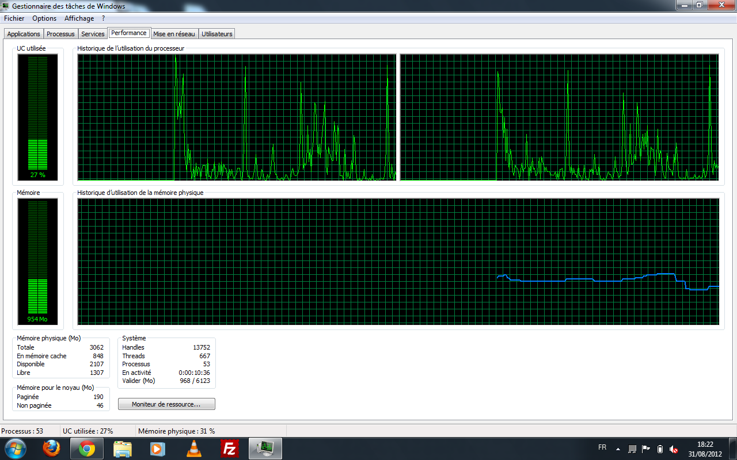Screen dimensions: 737x460
Task: Open VLC media player cone icon
Action: [194, 448]
